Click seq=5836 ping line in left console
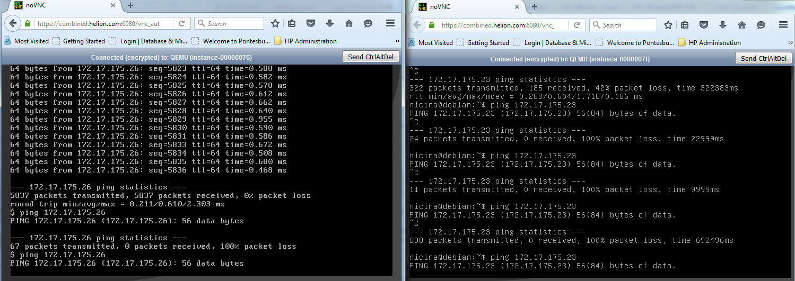Viewport: 795px width, 281px height. [148, 170]
